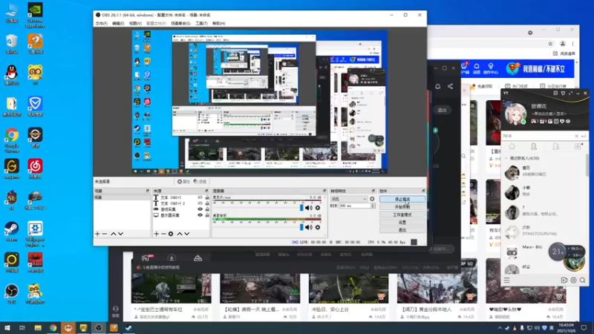The width and height of the screenshot is (594, 334).
Task: Toggle lock on game capture source
Action: (x=207, y=209)
